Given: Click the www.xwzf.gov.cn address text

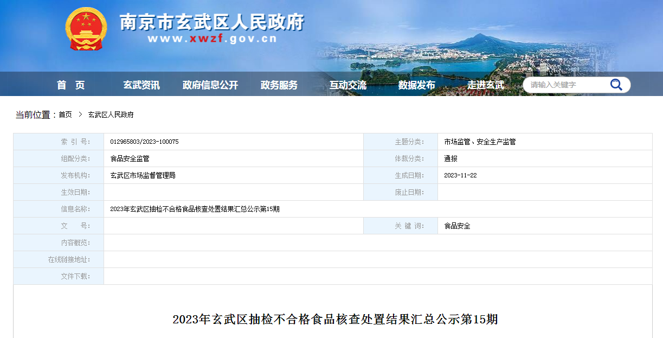Looking at the screenshot, I should [x=212, y=39].
